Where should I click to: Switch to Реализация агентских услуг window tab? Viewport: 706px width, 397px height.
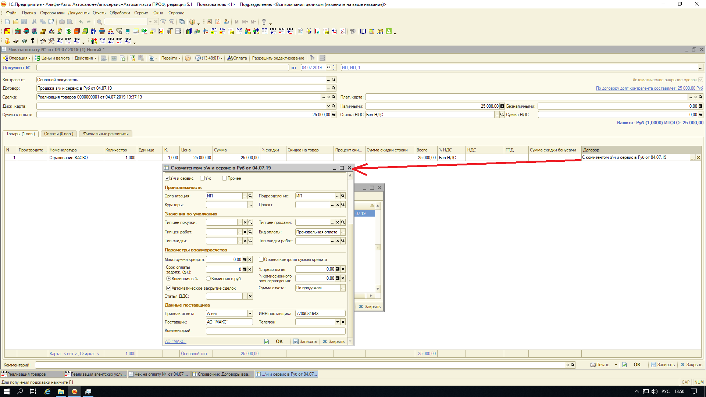tap(96, 374)
